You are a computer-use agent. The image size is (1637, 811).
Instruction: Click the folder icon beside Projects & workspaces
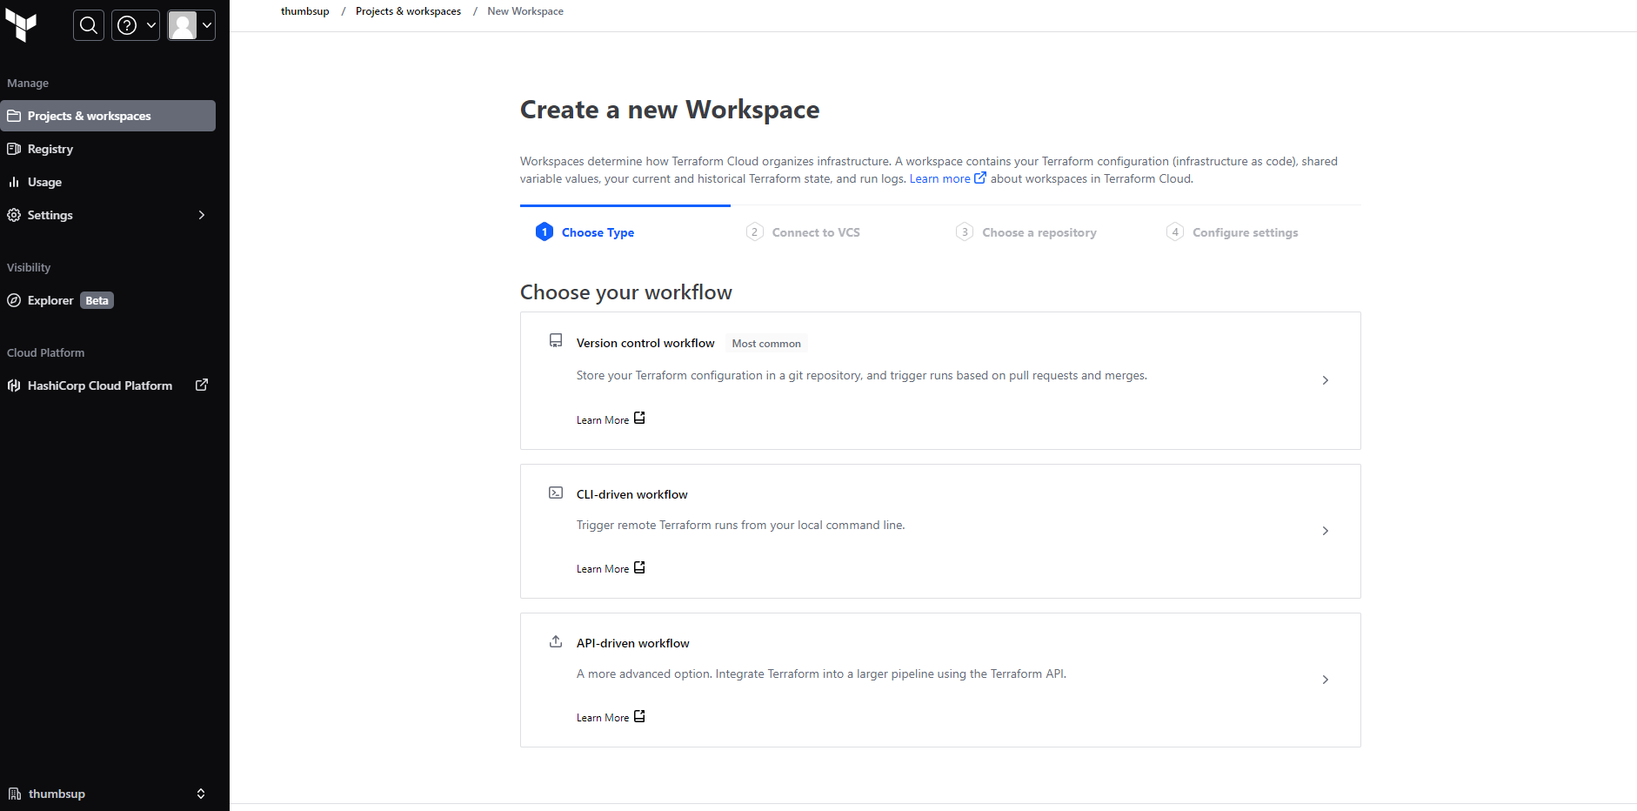point(14,116)
